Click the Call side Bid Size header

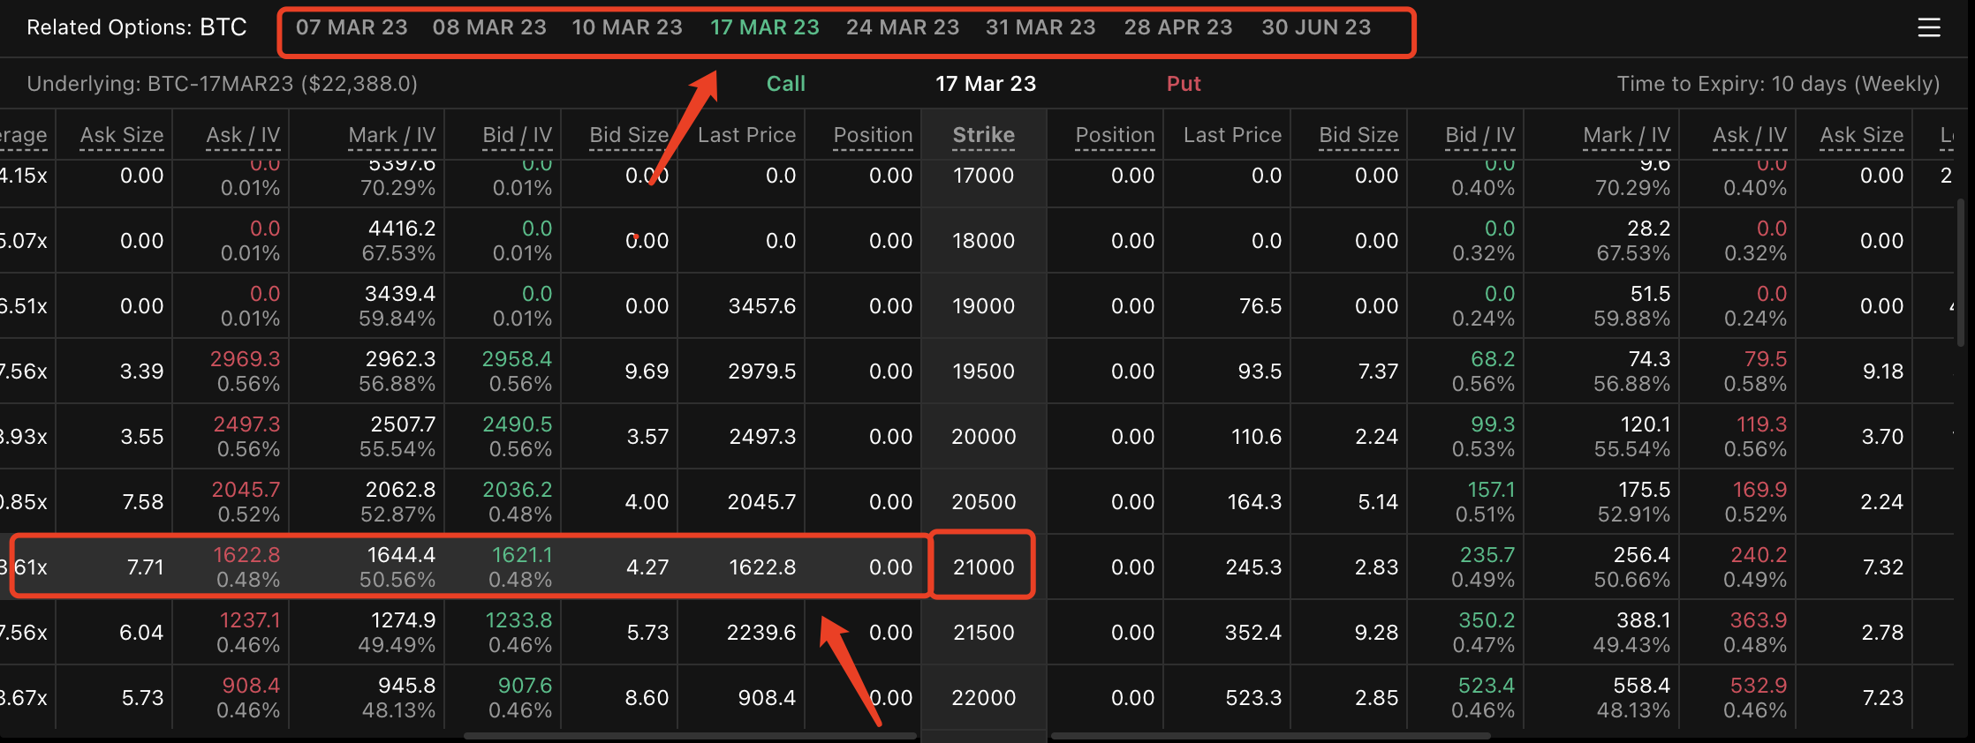pos(629,135)
